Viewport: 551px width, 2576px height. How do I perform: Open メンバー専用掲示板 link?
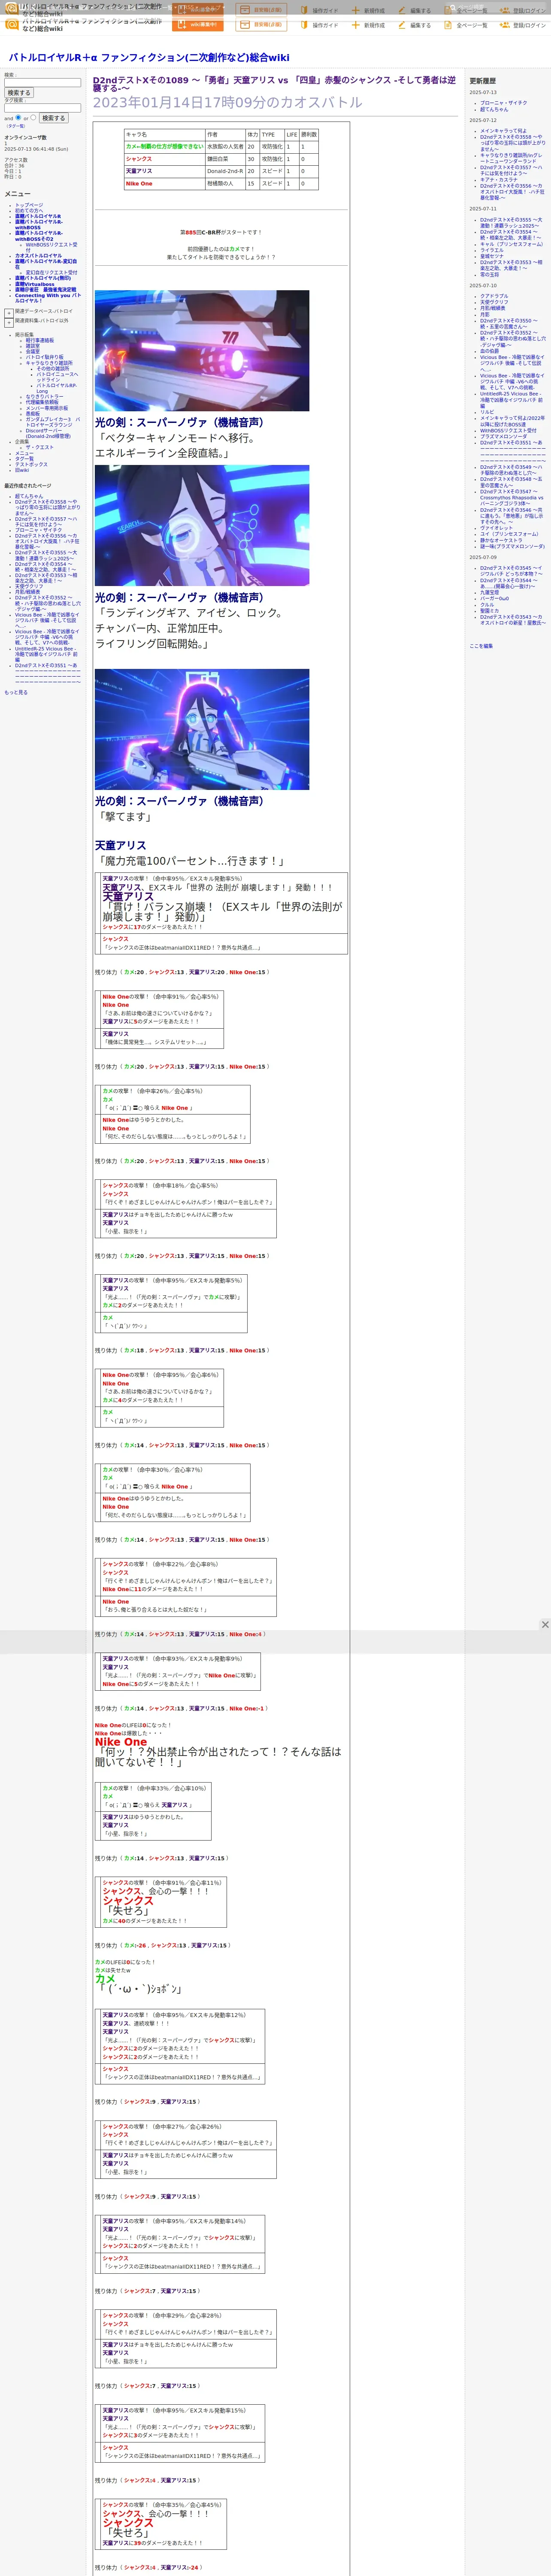tap(47, 408)
